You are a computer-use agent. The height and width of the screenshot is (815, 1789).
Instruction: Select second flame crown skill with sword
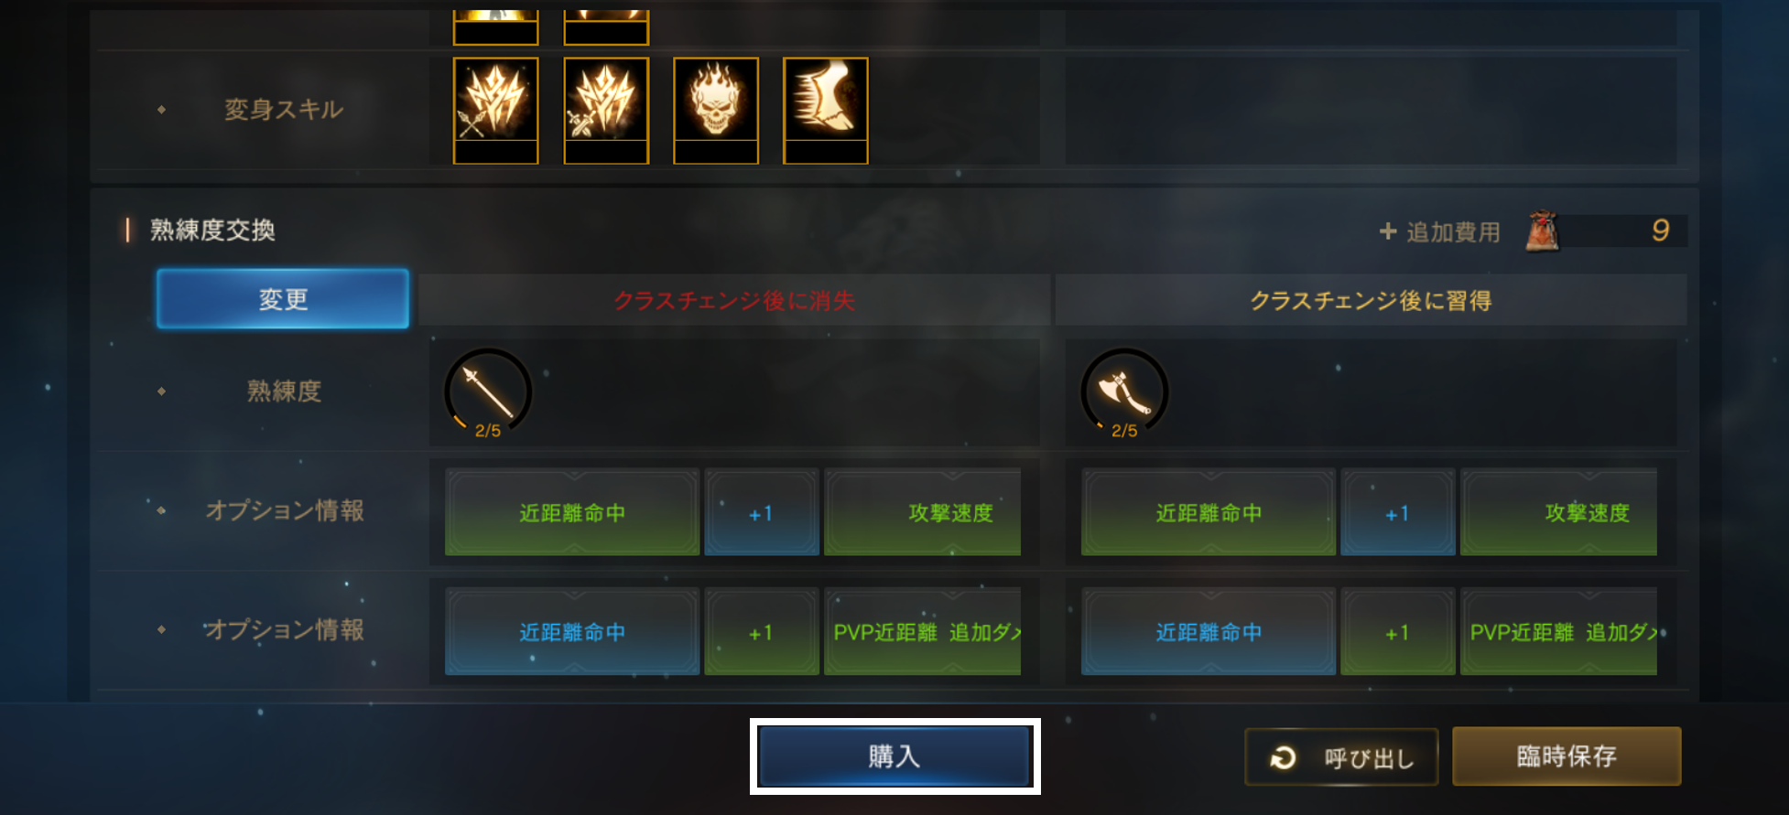pos(606,111)
